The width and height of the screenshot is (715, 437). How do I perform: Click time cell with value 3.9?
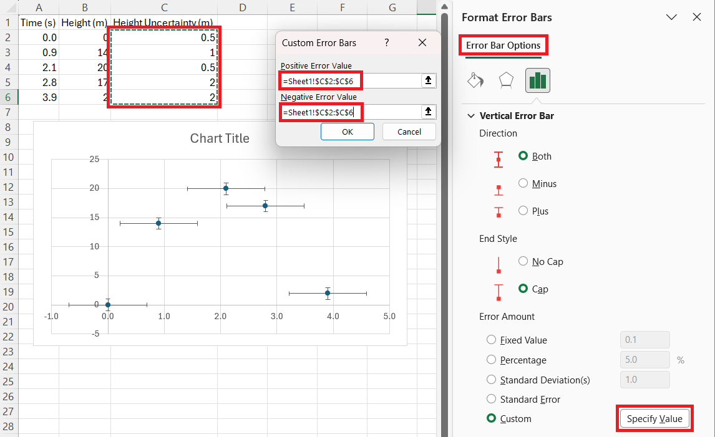click(39, 97)
